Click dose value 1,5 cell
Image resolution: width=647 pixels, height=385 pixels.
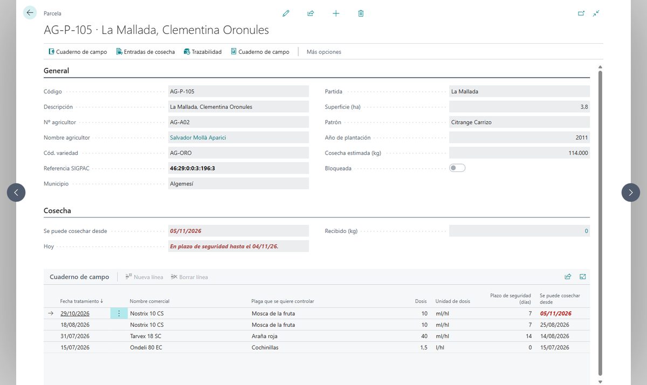tap(423, 347)
